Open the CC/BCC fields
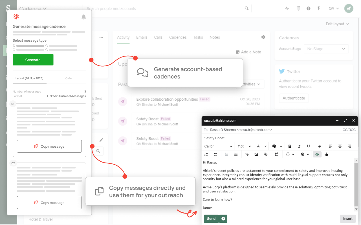The height and width of the screenshot is (225, 361). click(349, 130)
